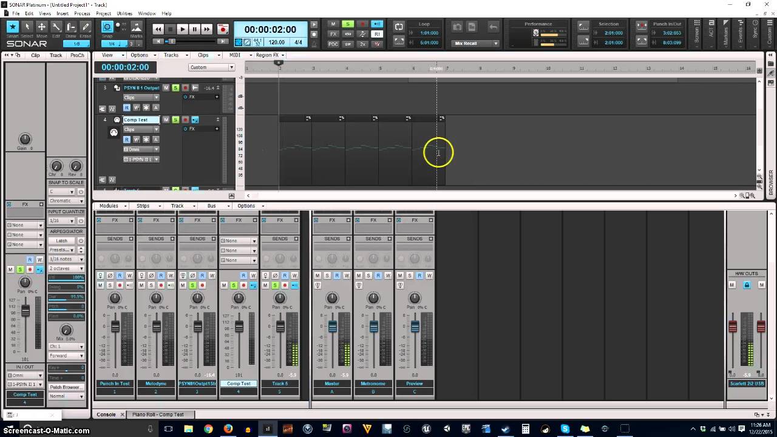
Task: Arm the transport Record button
Action: pos(223,29)
